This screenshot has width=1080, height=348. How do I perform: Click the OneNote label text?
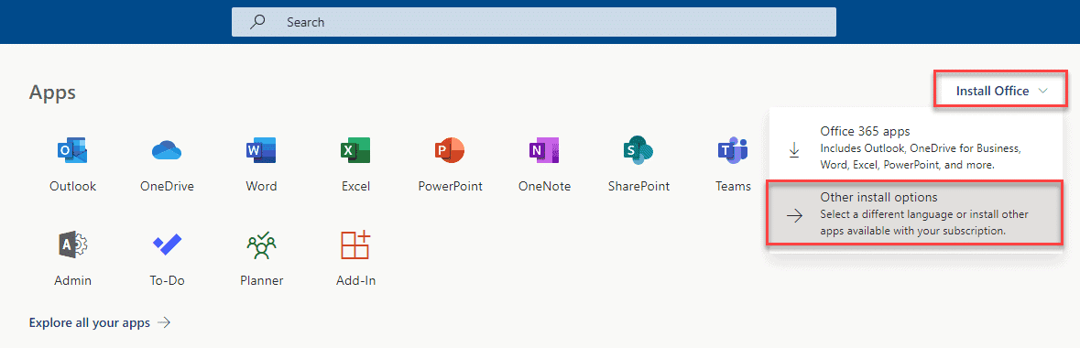pos(544,186)
